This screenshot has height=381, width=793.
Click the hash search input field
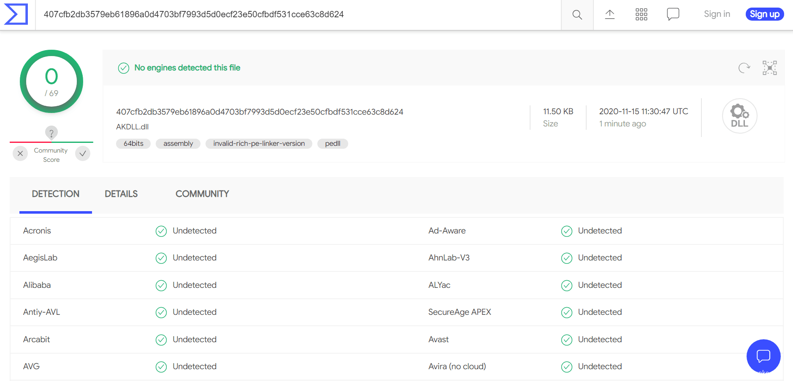(295, 15)
